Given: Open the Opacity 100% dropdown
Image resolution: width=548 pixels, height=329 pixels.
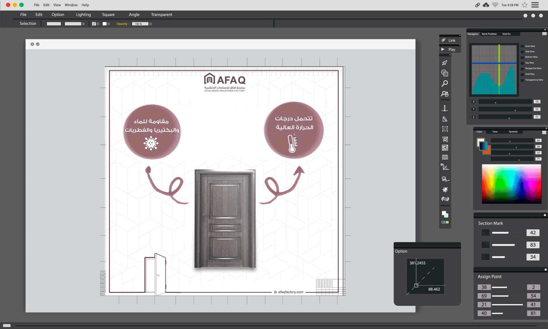Looking at the screenshot, I should 150,24.
